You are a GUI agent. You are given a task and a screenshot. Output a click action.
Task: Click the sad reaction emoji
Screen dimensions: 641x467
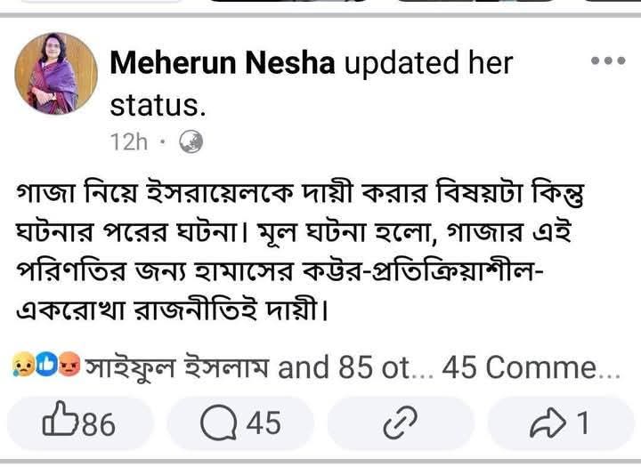pos(21,366)
